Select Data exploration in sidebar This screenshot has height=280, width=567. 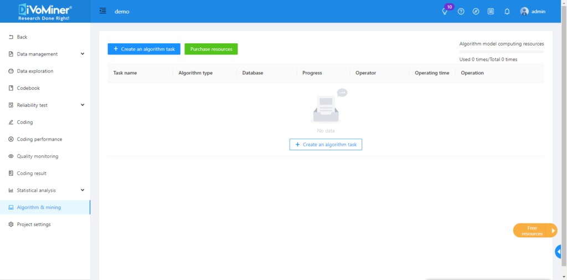click(35, 71)
